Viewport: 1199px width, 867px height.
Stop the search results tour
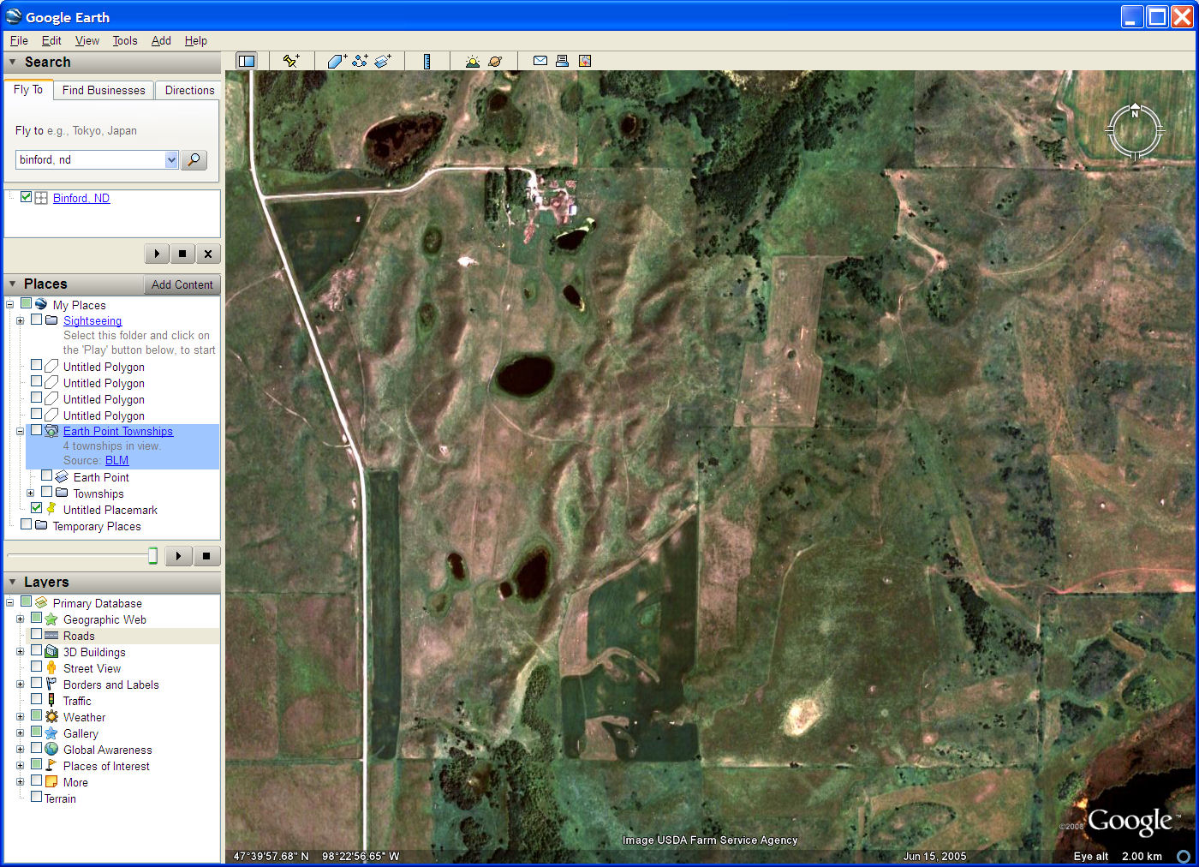[x=182, y=254]
